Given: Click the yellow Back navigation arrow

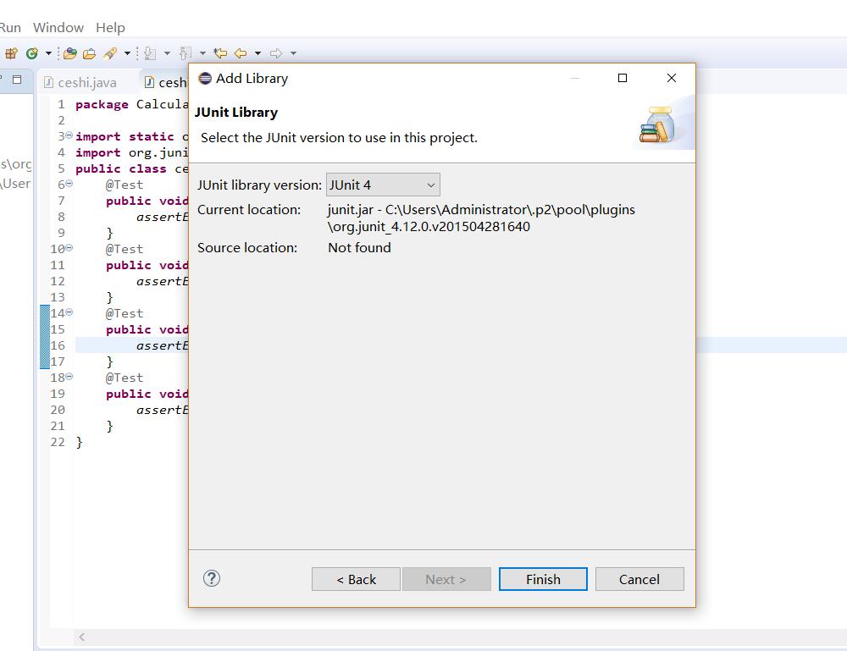Looking at the screenshot, I should point(241,52).
